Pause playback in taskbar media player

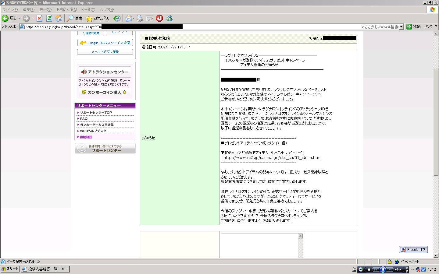[383, 269]
